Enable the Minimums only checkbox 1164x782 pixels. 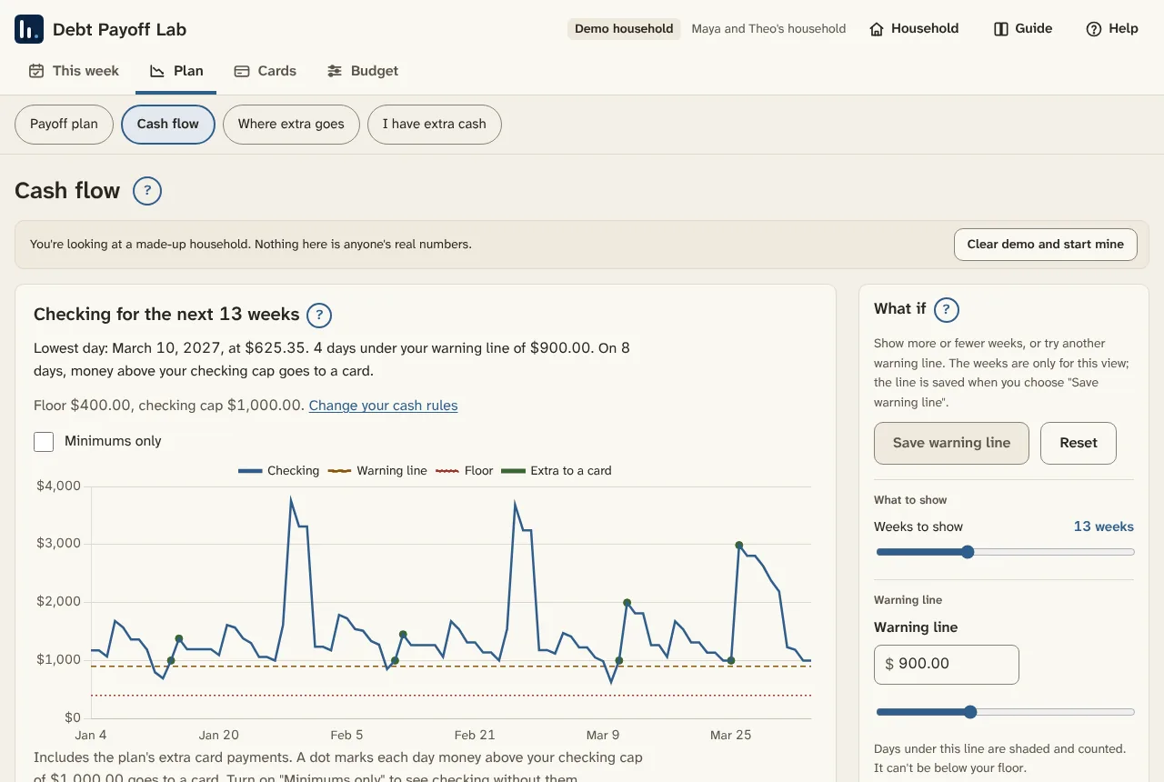click(44, 442)
